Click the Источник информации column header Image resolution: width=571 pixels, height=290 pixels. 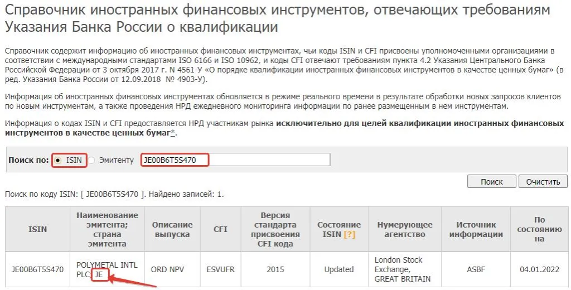pyautogui.click(x=476, y=229)
